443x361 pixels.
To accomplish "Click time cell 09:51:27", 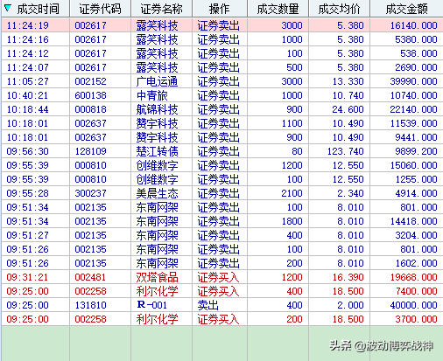I will (27, 235).
